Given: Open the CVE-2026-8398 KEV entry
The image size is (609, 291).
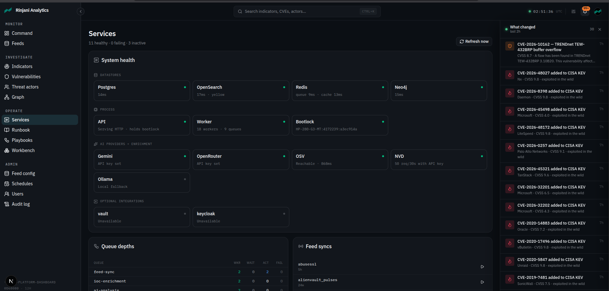Looking at the screenshot, I should [554, 94].
